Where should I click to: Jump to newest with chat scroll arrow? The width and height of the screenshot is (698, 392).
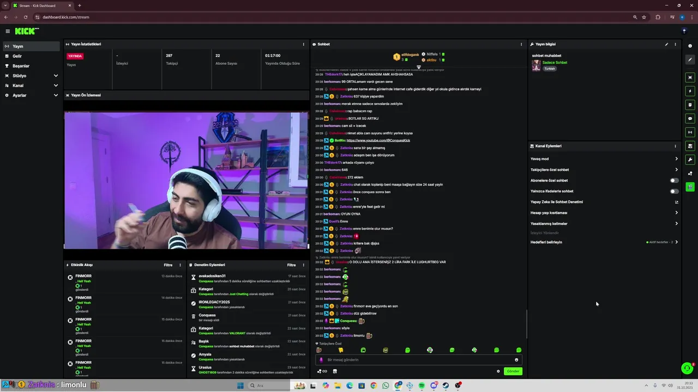(x=419, y=68)
